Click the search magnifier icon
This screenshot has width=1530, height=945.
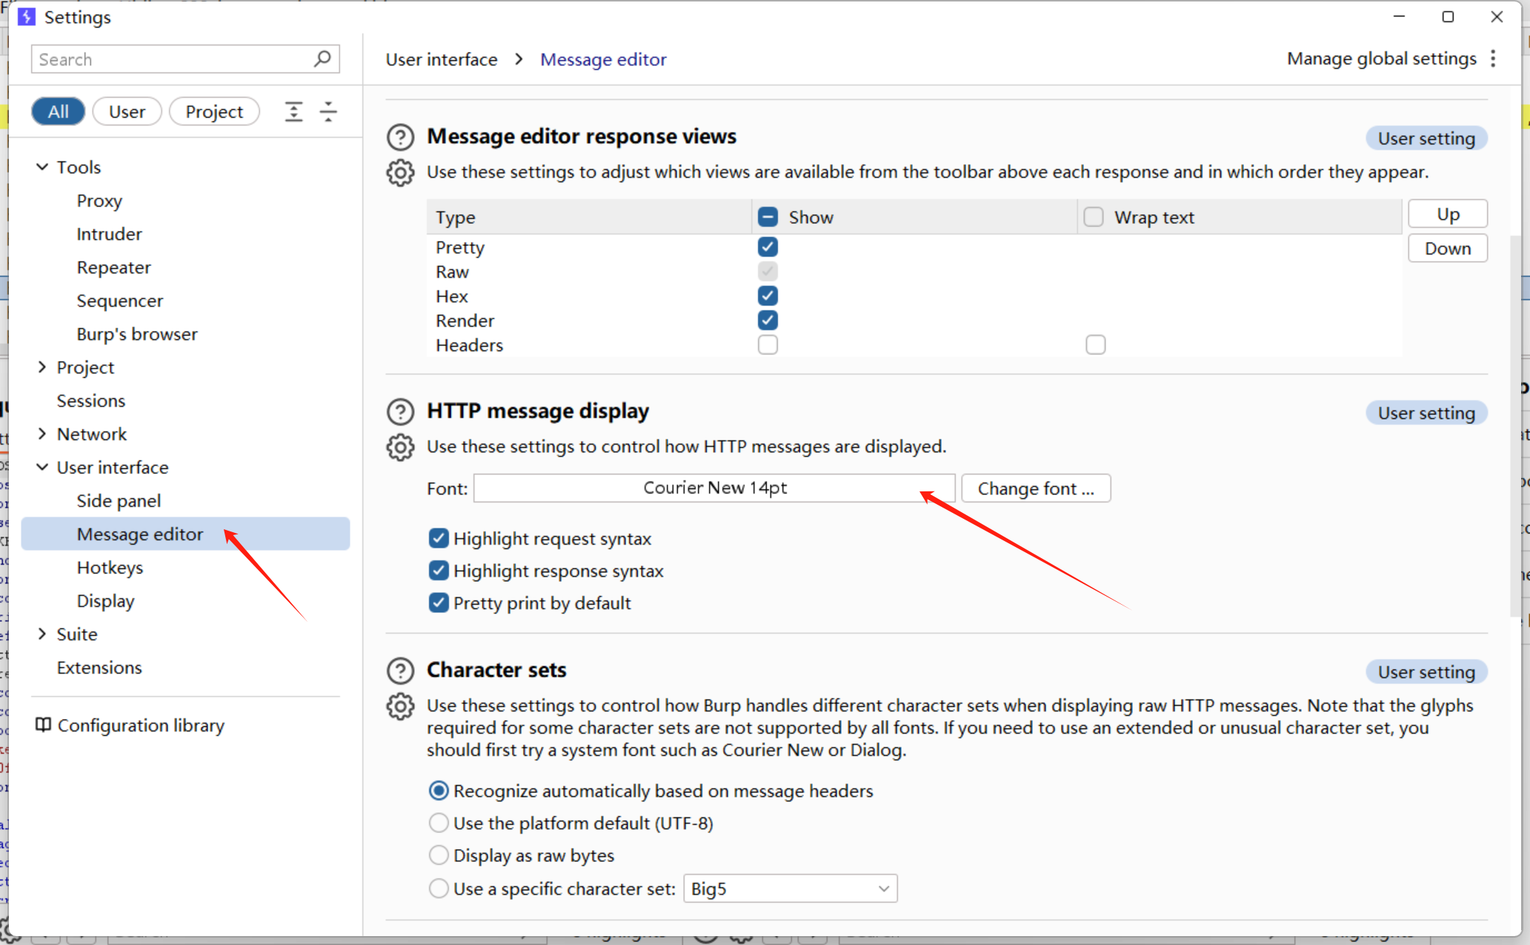click(x=322, y=59)
